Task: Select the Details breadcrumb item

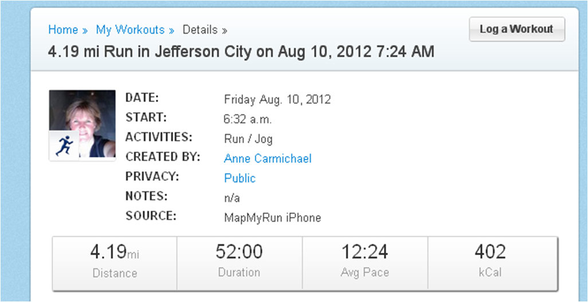Action: coord(200,30)
